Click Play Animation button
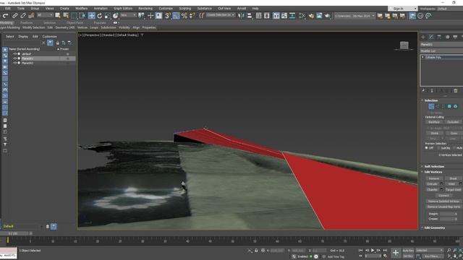This screenshot has width=463, height=260. click(x=373, y=251)
